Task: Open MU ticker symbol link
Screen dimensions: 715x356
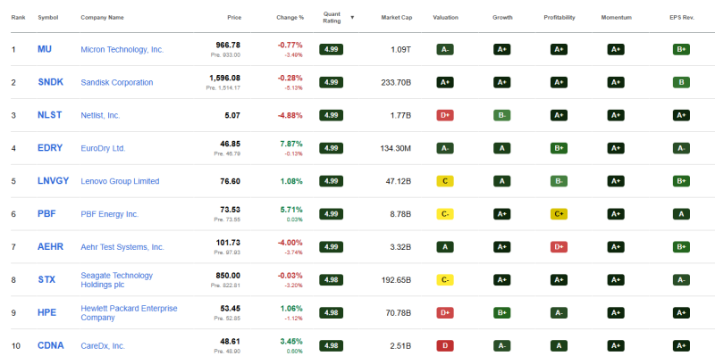Action: point(44,49)
